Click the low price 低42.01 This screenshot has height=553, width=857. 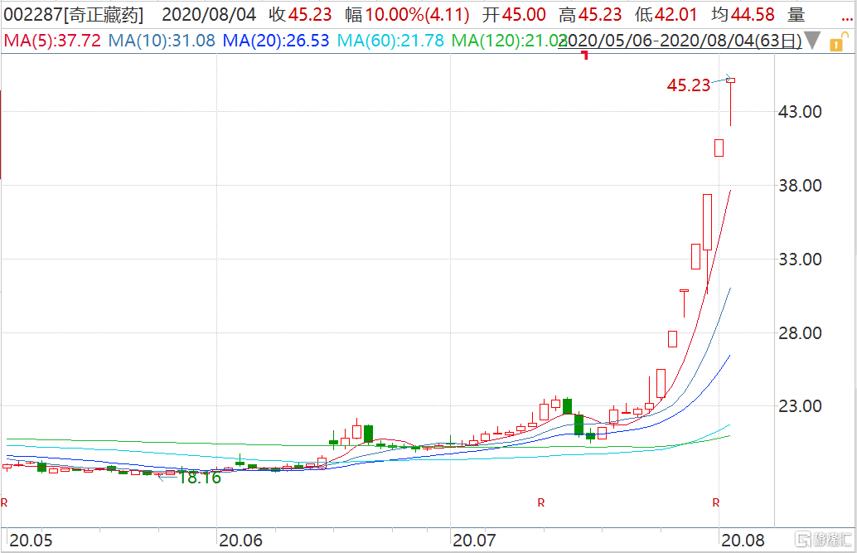[666, 15]
